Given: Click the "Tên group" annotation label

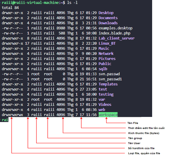Looking at the screenshot, I should point(135,138).
